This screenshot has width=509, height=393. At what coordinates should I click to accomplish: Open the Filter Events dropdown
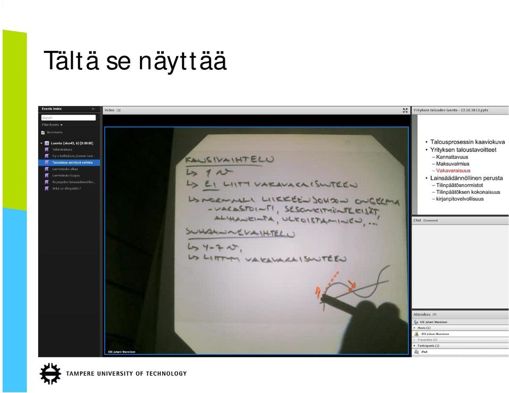52,125
